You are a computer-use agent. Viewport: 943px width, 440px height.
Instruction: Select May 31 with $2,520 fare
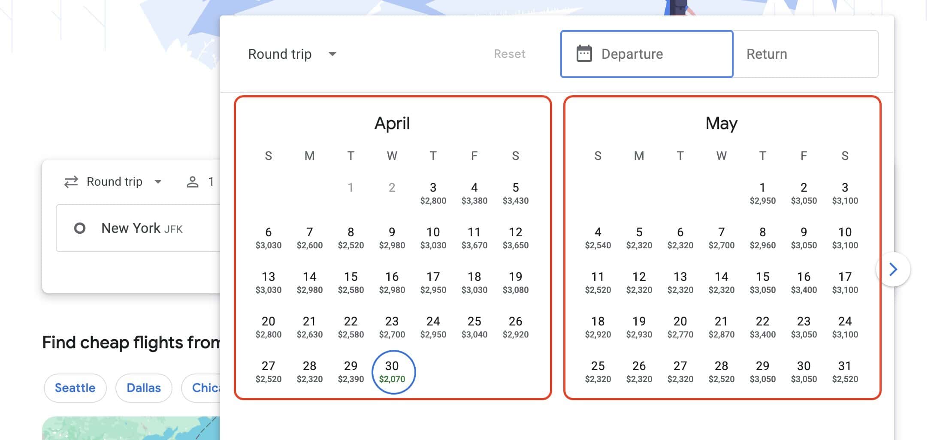[844, 371]
